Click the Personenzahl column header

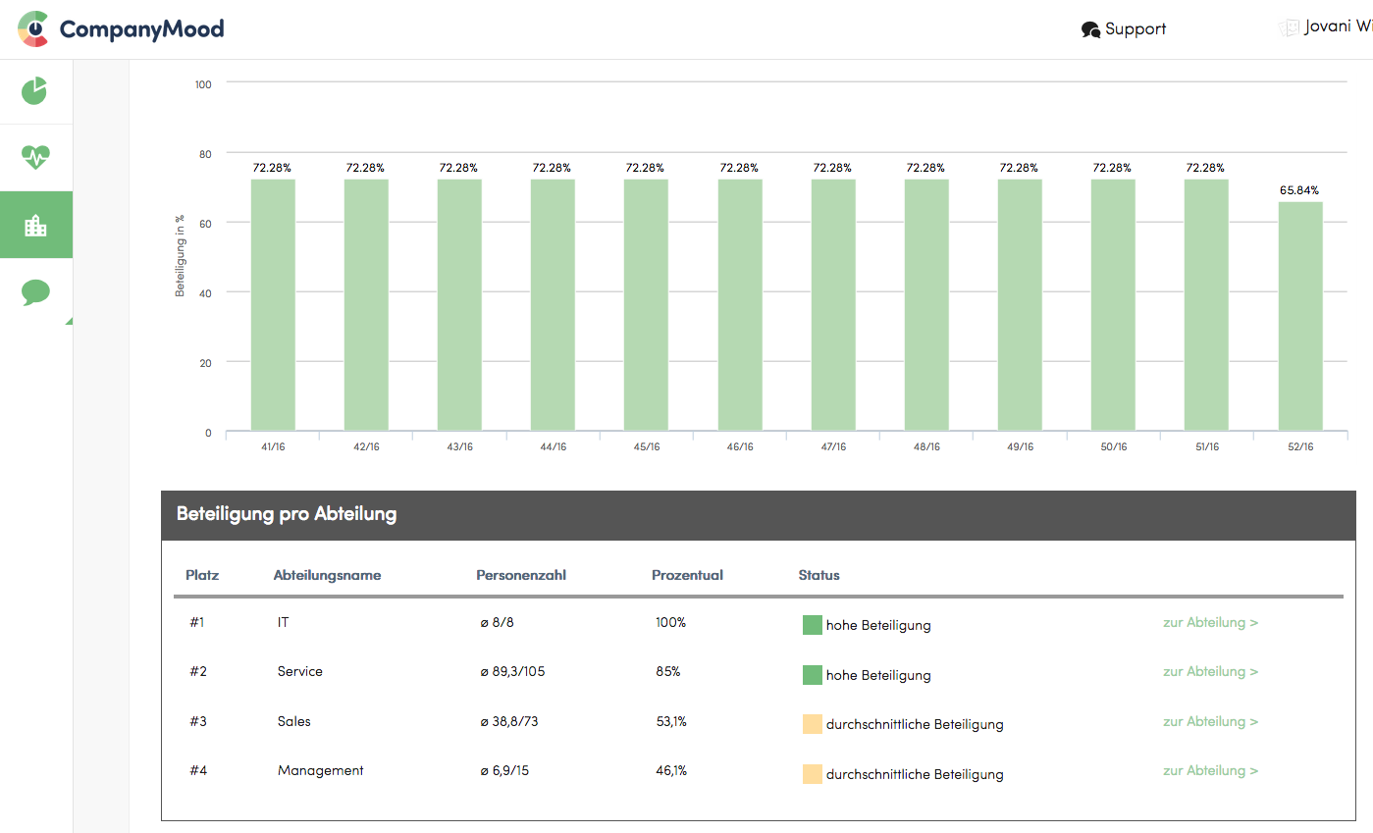pos(521,575)
